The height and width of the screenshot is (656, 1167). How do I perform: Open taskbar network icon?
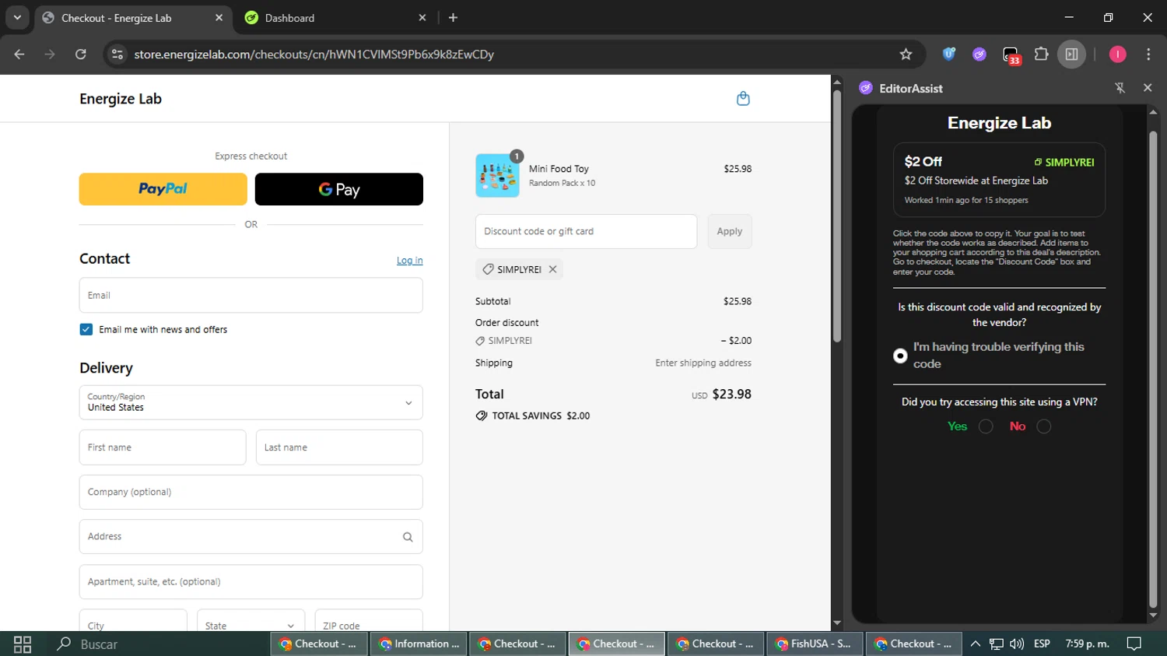coord(996,644)
